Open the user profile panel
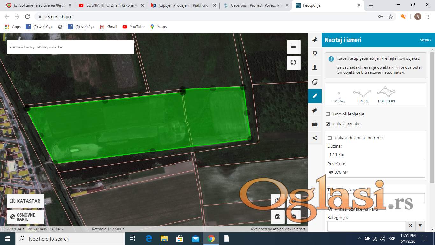435x245 pixels. point(315,68)
